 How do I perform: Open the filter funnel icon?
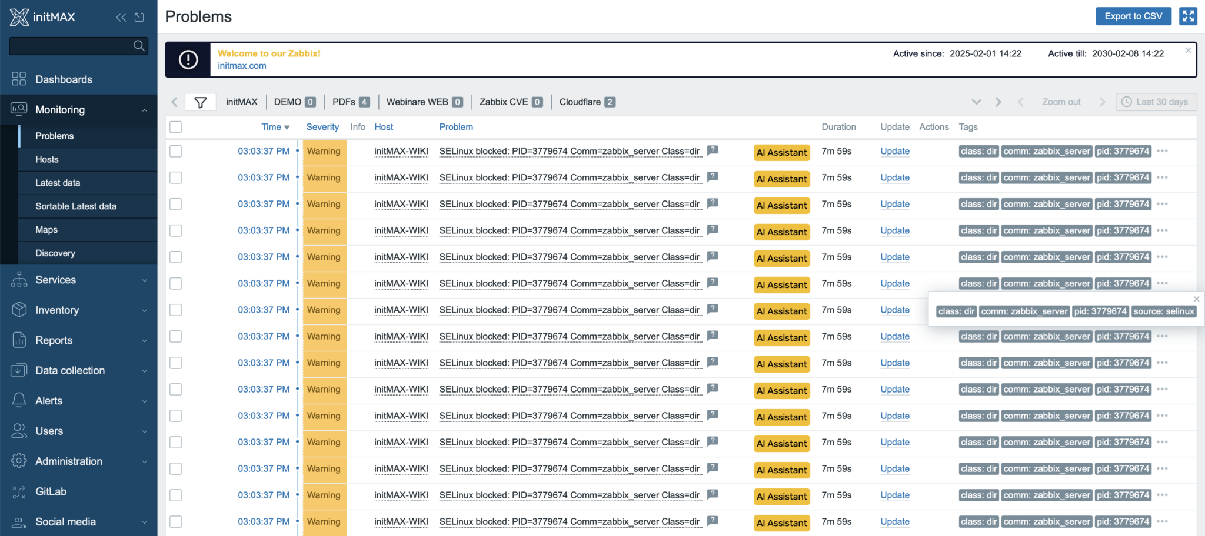click(x=200, y=102)
